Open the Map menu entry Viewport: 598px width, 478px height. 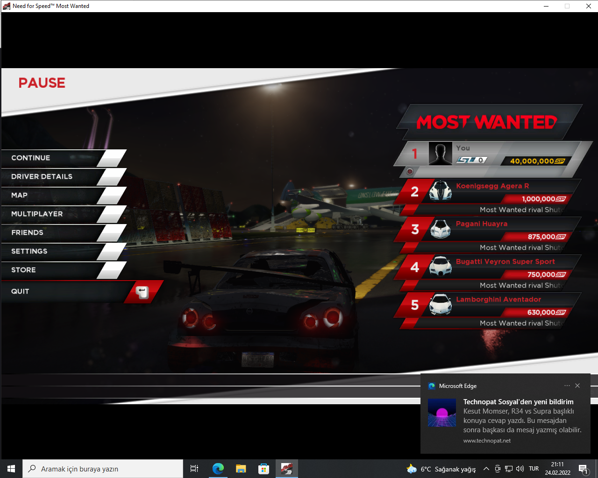click(64, 196)
